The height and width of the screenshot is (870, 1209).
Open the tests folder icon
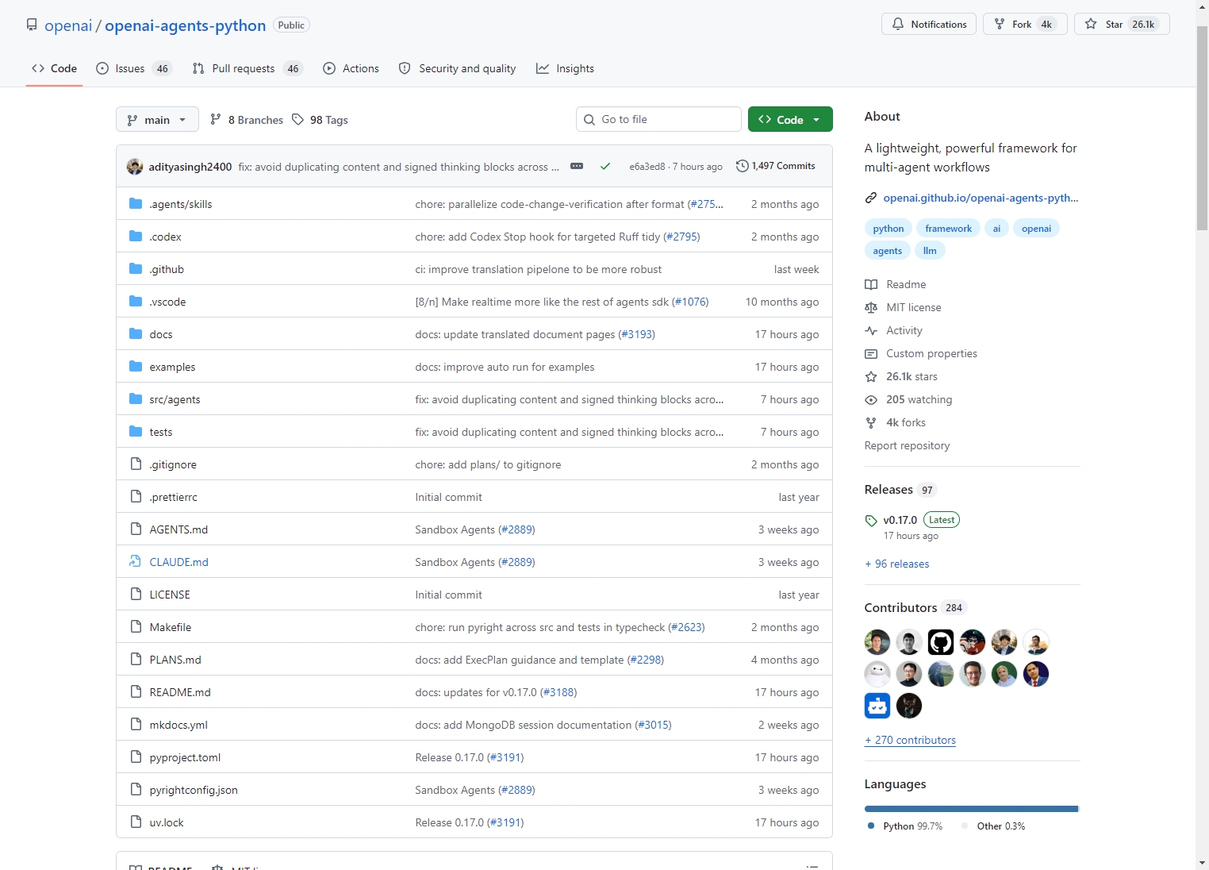[x=136, y=431]
